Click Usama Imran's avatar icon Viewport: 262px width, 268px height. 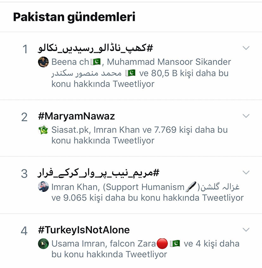point(43,244)
